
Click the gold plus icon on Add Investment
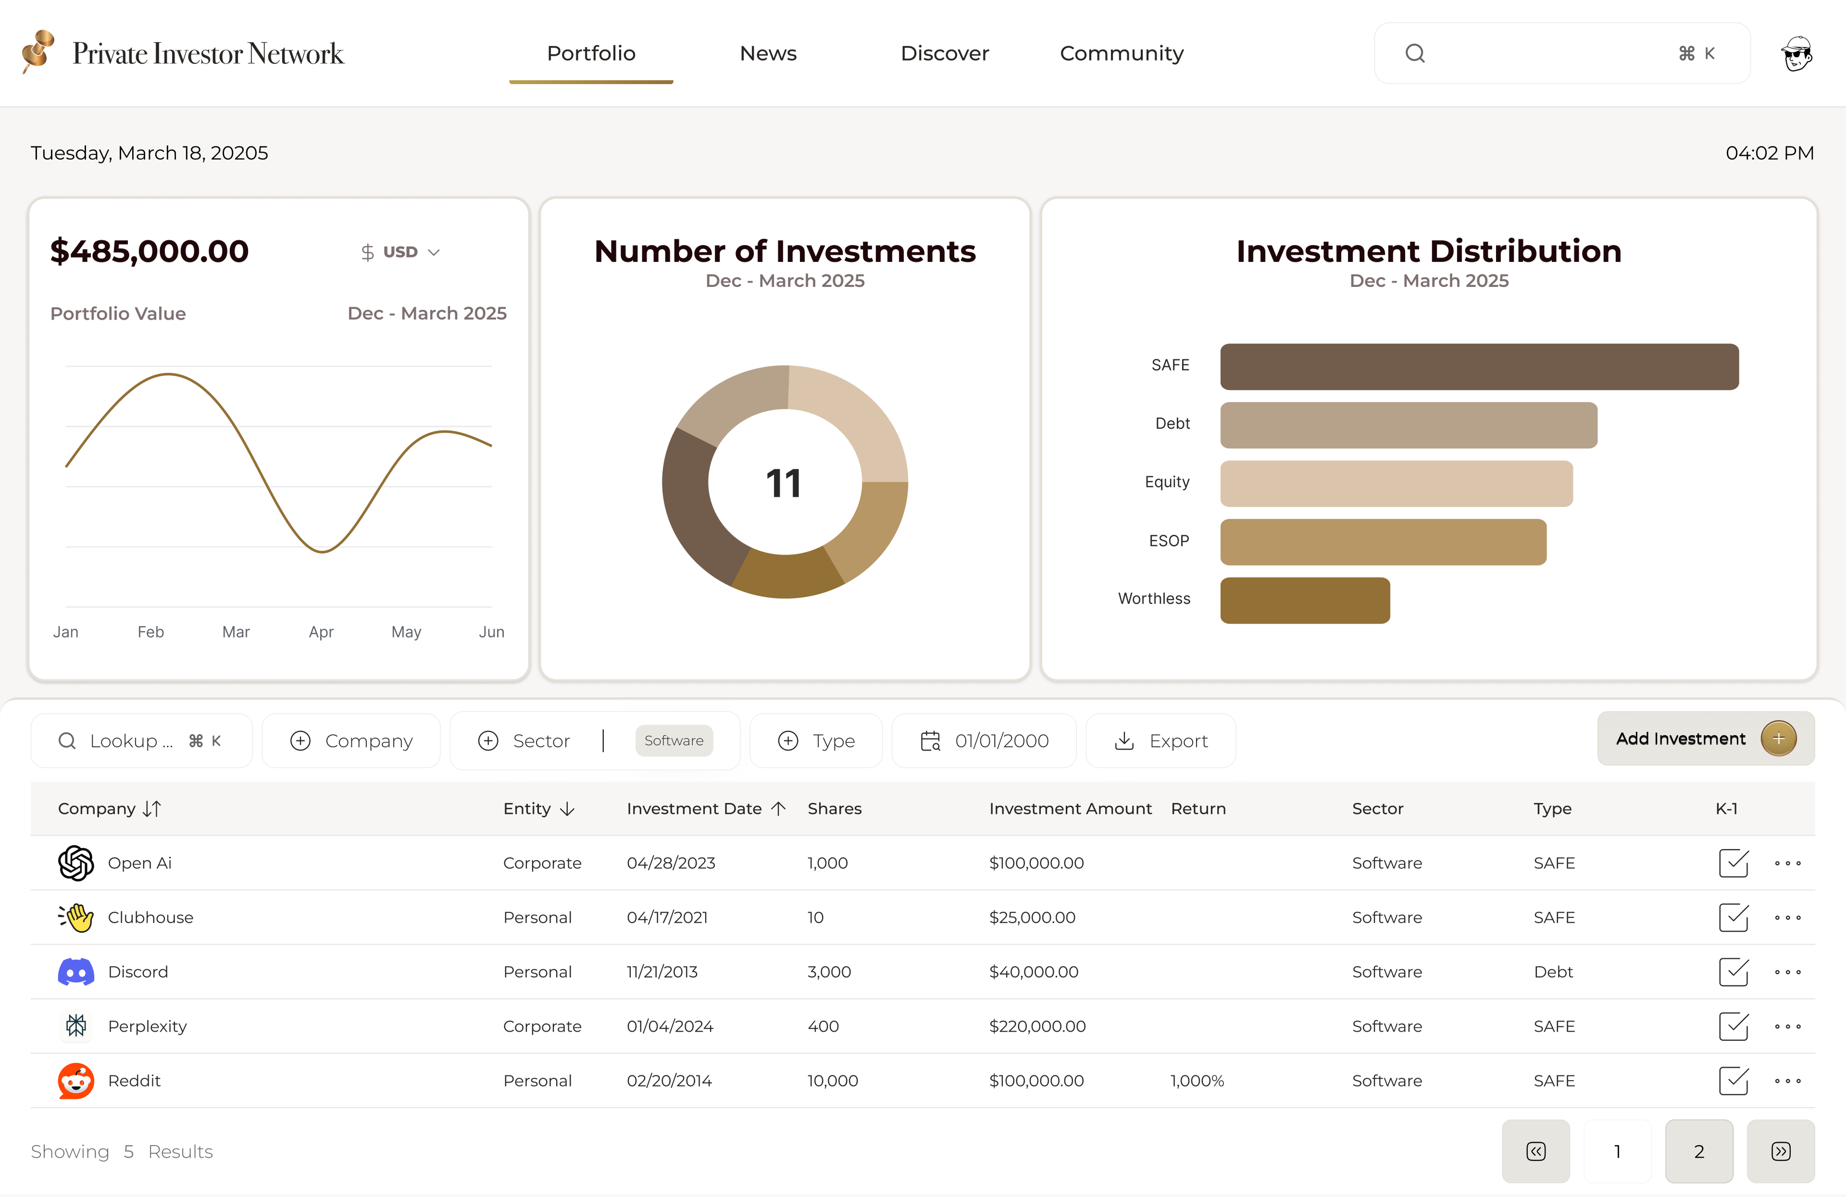[x=1779, y=739]
